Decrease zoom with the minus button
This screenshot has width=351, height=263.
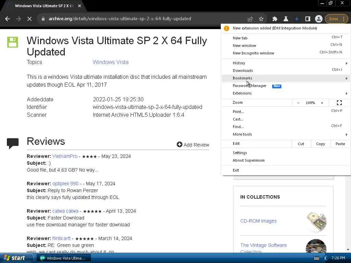(298, 103)
